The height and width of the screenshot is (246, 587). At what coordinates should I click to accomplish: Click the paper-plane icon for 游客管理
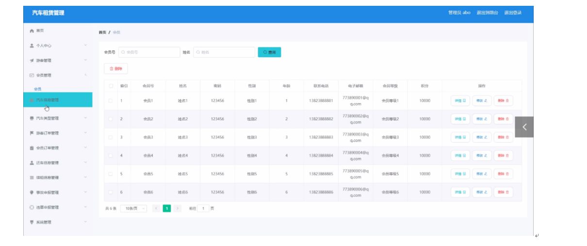pos(32,61)
